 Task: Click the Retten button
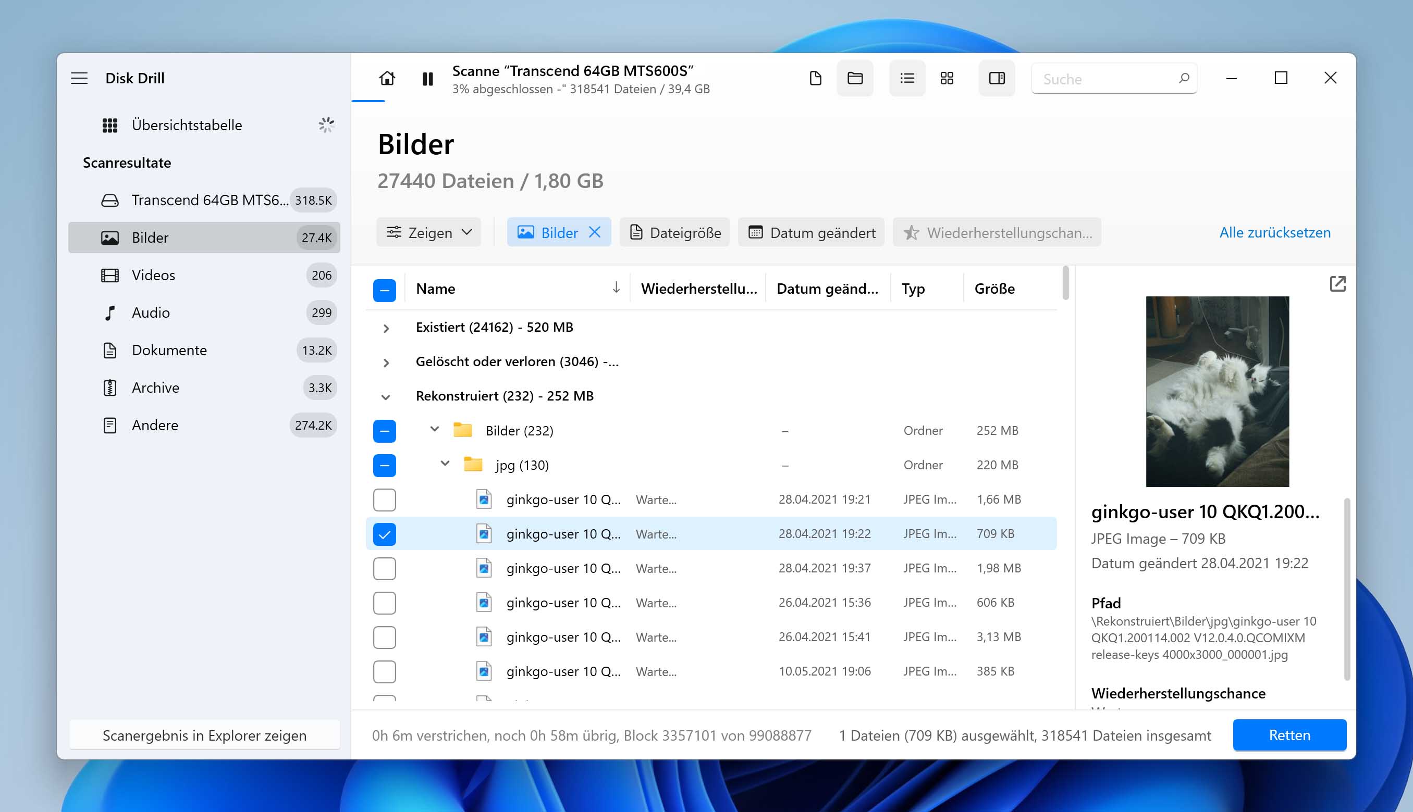(1289, 735)
